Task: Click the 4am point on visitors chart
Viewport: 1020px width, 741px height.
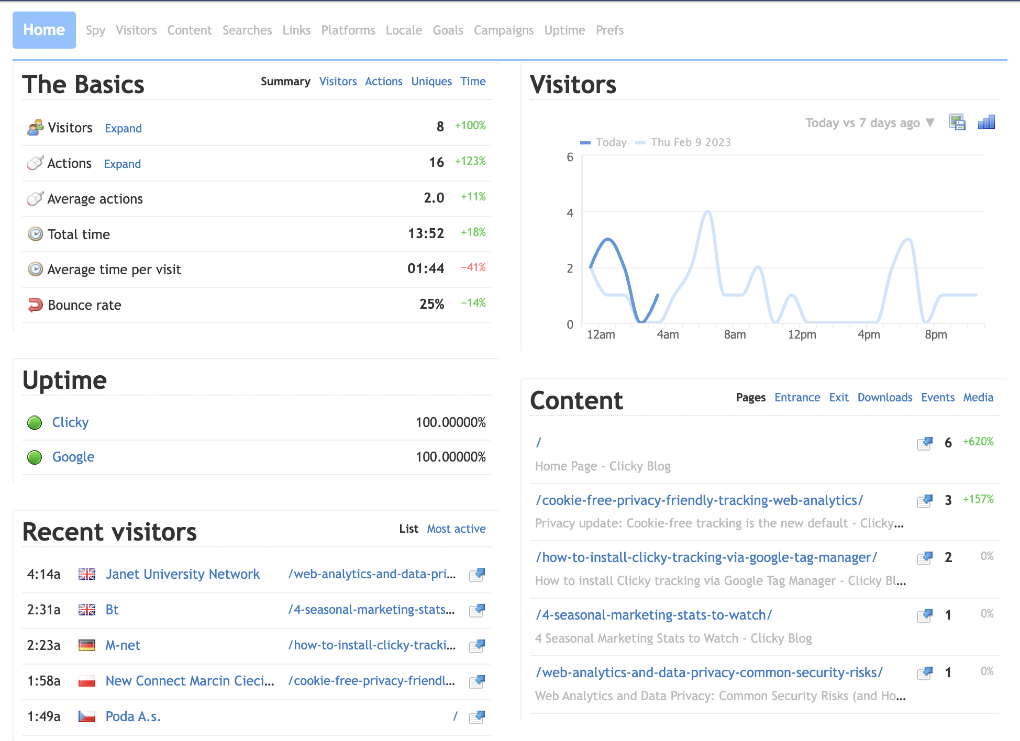Action: (658, 295)
